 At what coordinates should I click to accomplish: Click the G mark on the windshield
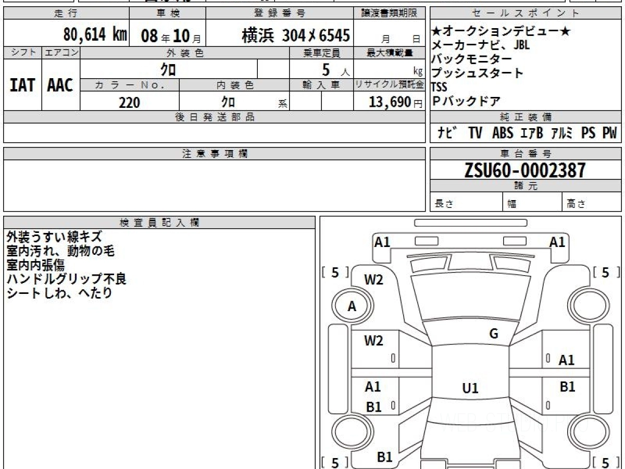494,334
